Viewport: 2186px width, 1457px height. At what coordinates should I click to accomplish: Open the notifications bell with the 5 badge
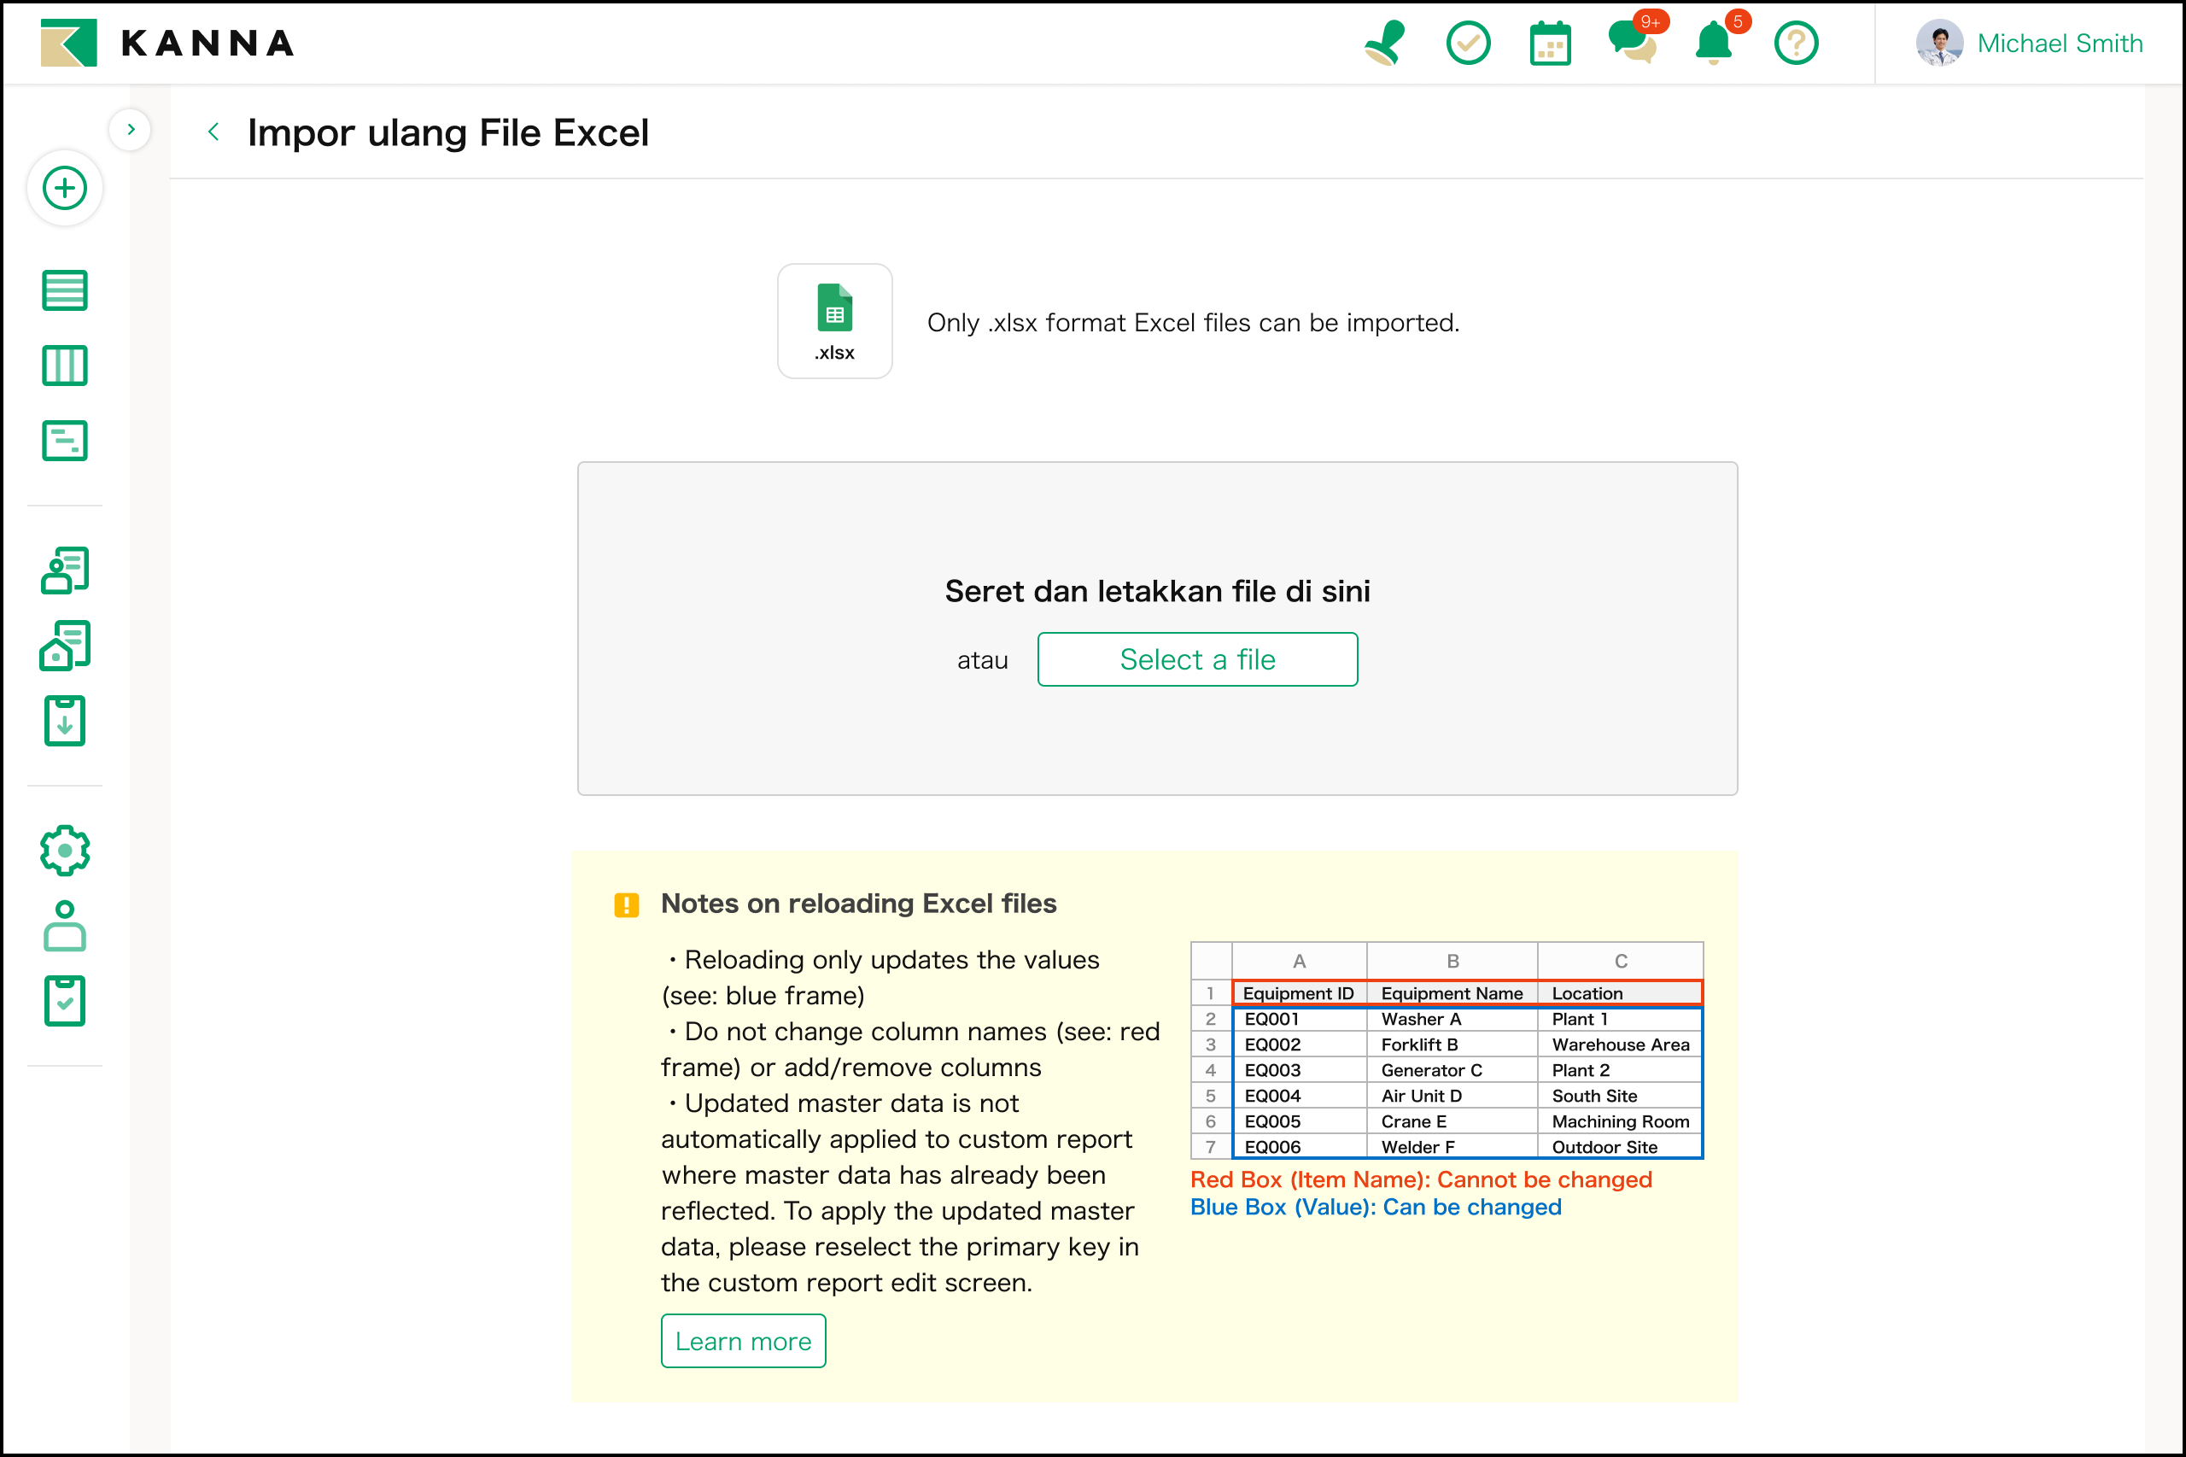click(x=1713, y=44)
